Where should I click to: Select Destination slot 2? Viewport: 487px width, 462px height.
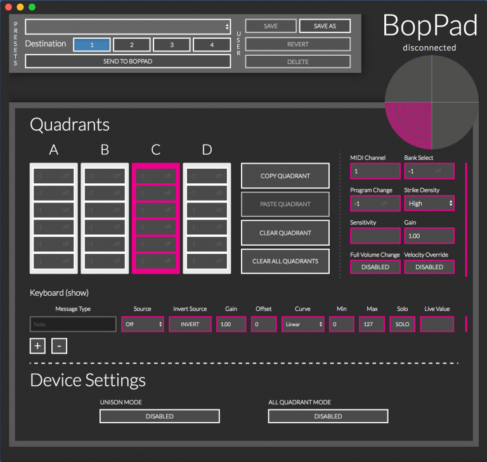(132, 45)
